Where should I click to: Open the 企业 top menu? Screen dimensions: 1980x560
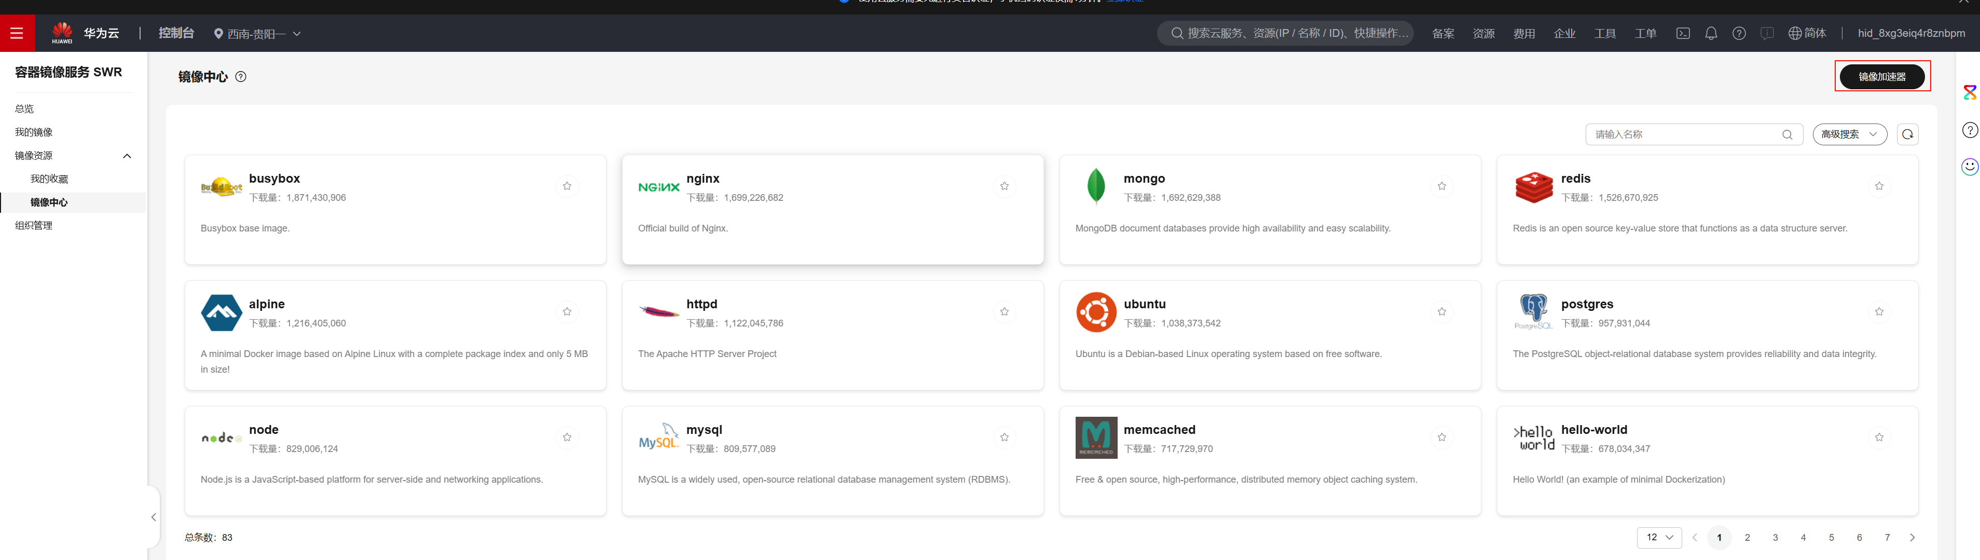click(1564, 34)
